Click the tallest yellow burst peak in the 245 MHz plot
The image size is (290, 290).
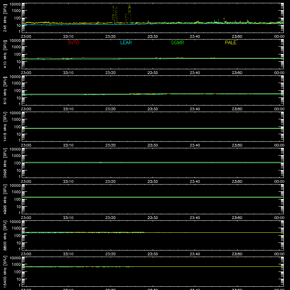point(129,5)
